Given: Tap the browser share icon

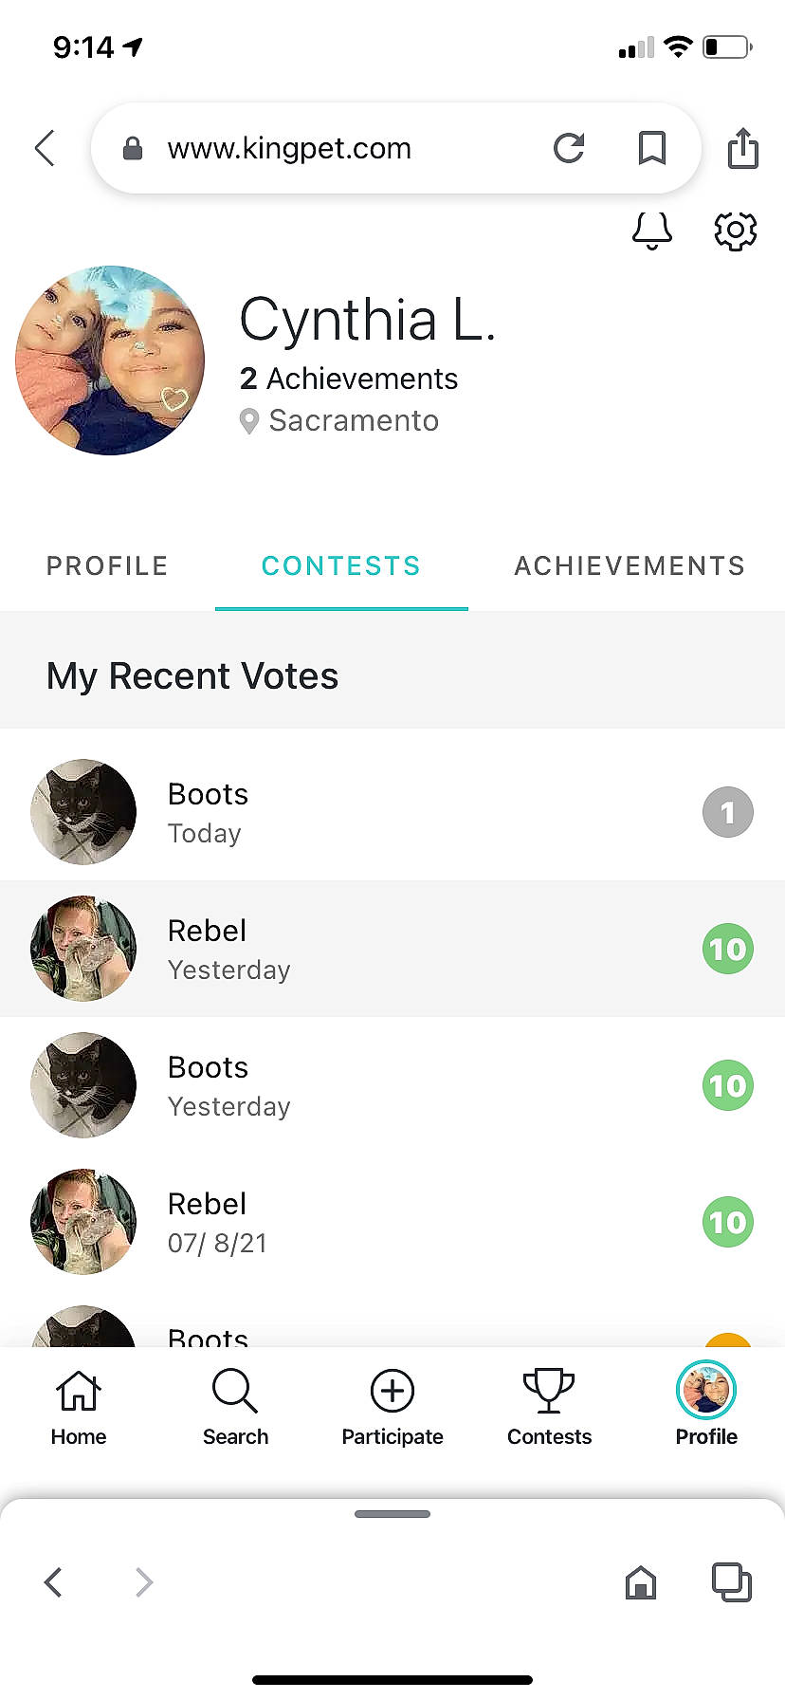Looking at the screenshot, I should pyautogui.click(x=742, y=148).
